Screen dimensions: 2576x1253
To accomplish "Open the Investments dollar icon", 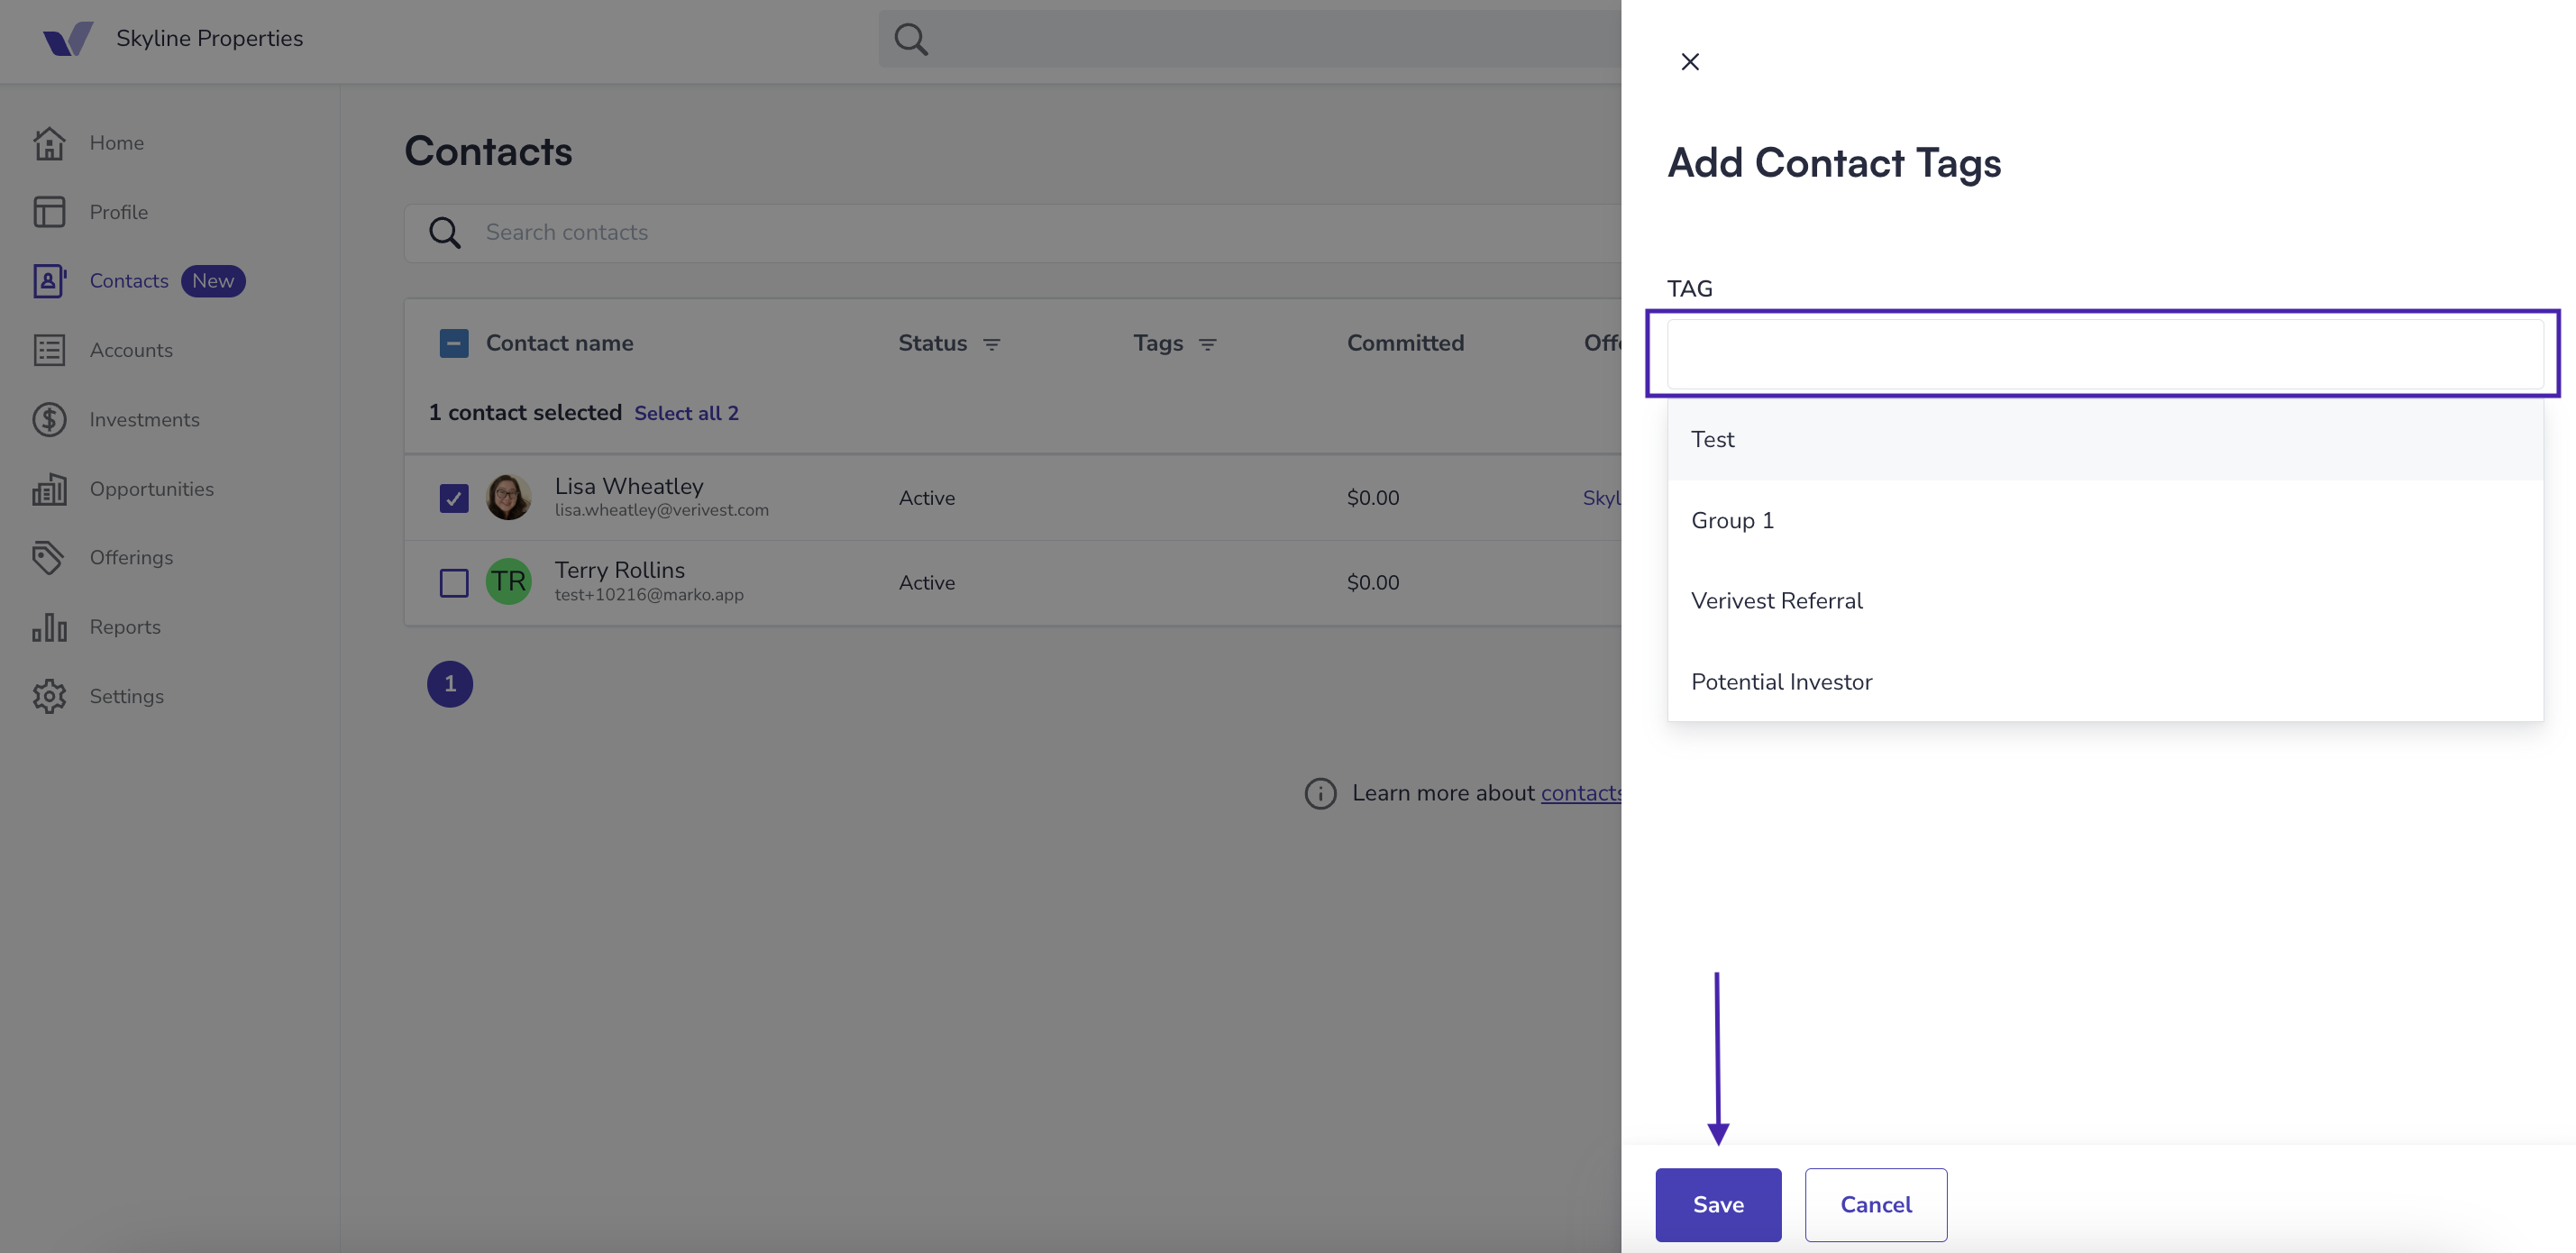I will tap(49, 419).
